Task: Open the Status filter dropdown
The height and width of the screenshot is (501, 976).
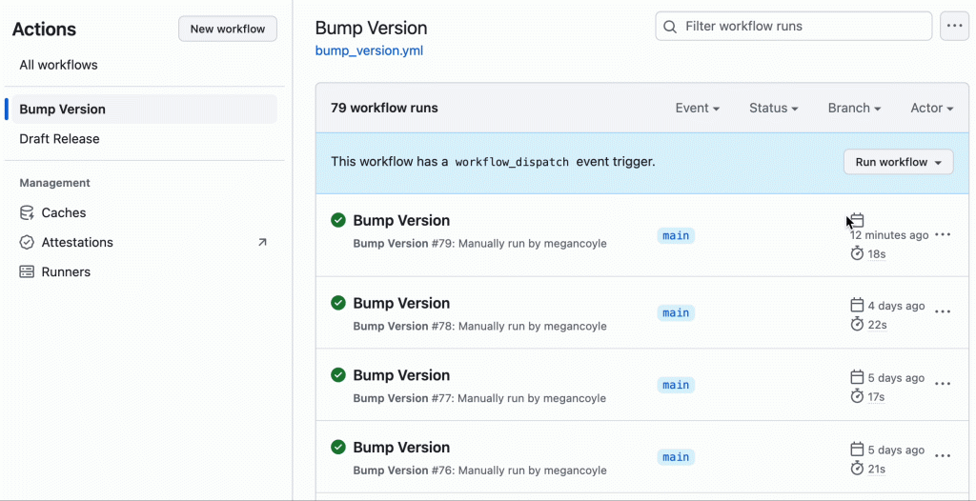Action: pos(774,109)
